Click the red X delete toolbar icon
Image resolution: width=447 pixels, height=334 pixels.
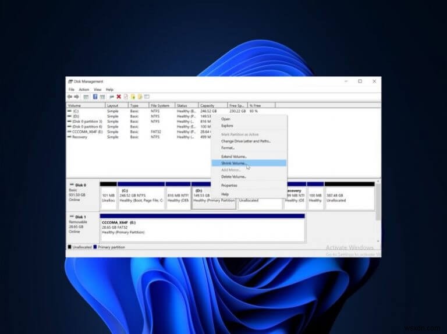click(x=119, y=97)
